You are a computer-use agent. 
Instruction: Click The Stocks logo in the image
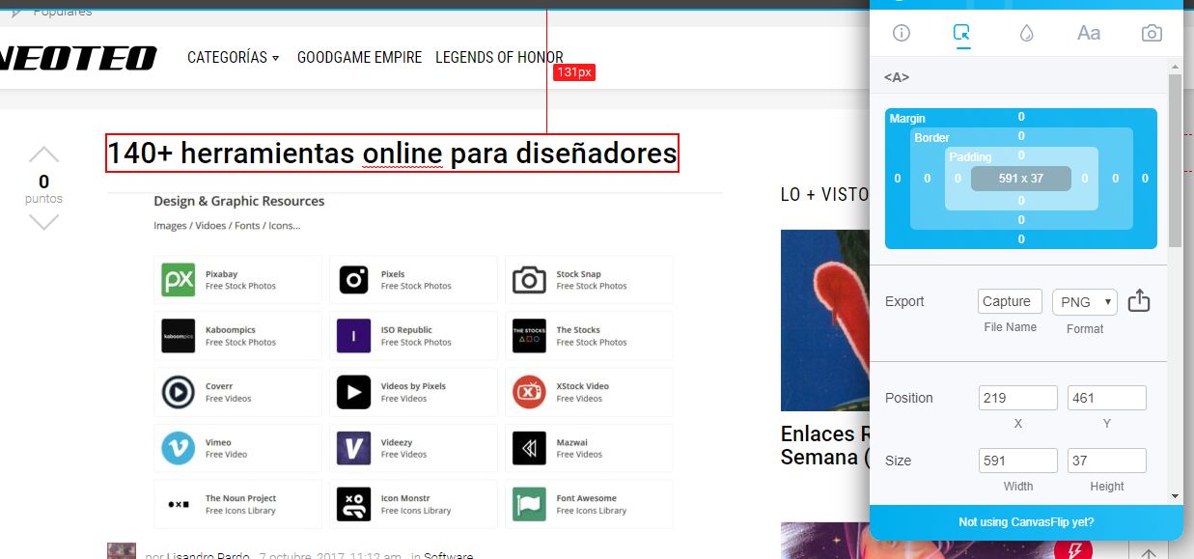coord(529,336)
